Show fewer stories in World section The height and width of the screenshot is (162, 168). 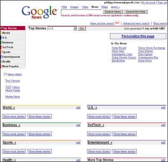40,116
